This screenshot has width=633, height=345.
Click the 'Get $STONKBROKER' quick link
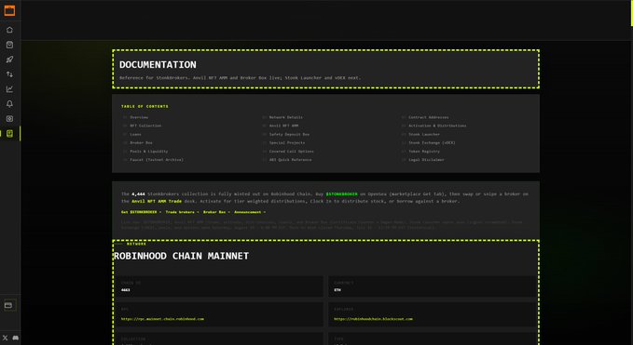[141, 212]
